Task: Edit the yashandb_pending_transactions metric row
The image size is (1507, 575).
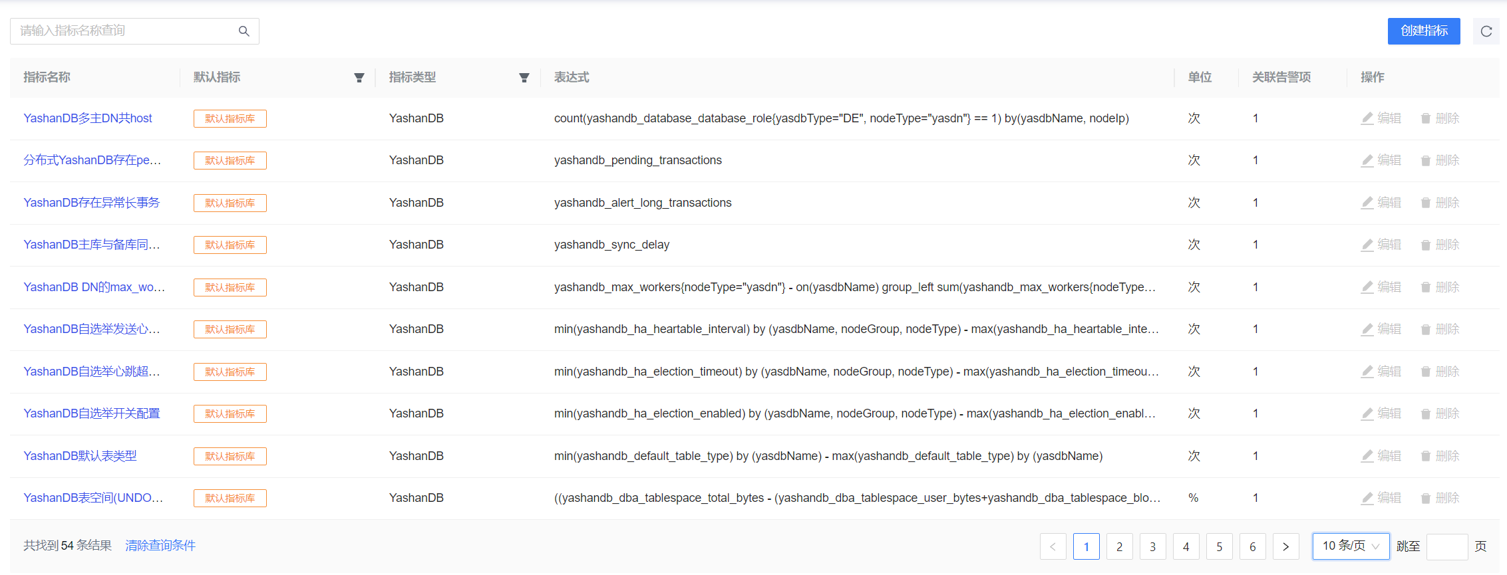Action: click(1381, 161)
